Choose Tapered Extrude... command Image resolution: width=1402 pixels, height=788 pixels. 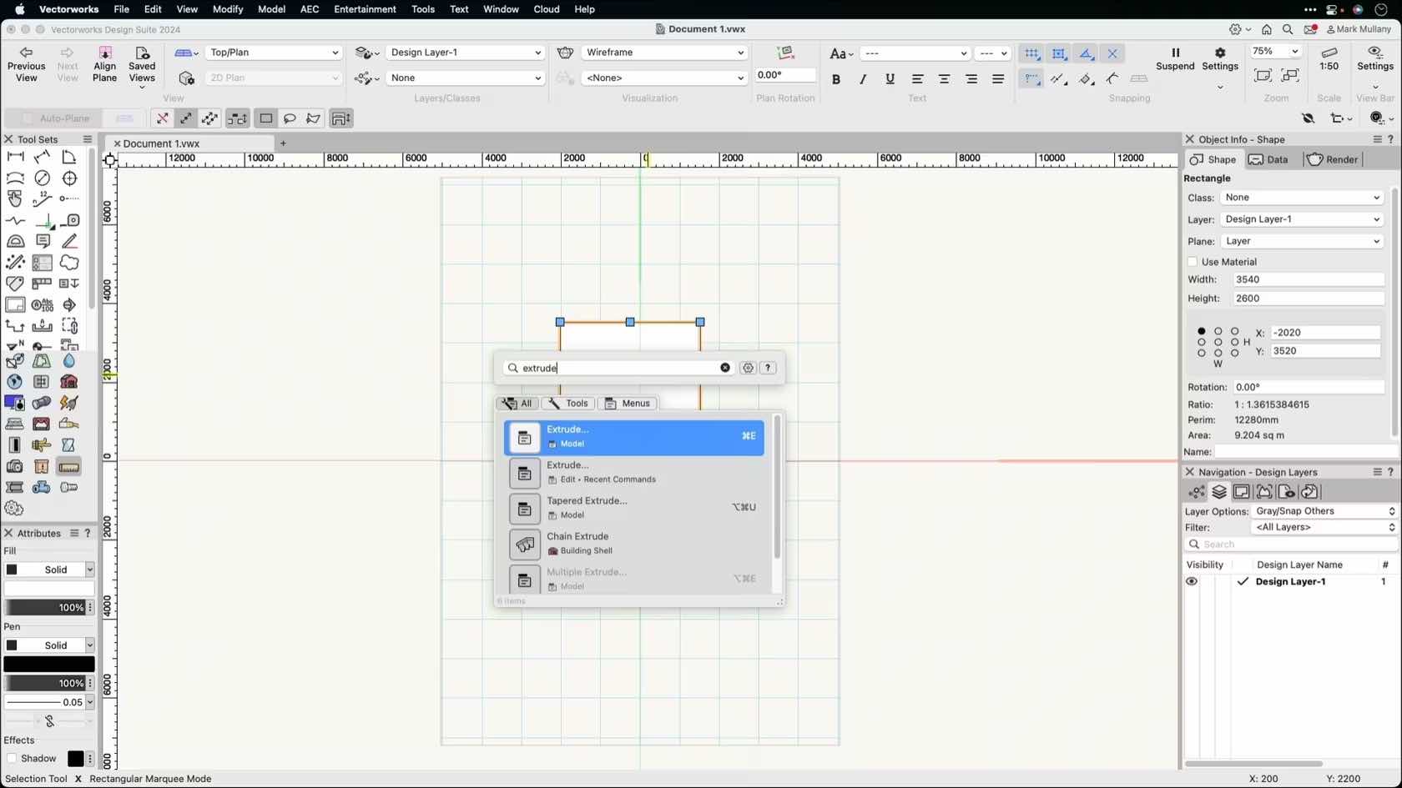(x=634, y=508)
